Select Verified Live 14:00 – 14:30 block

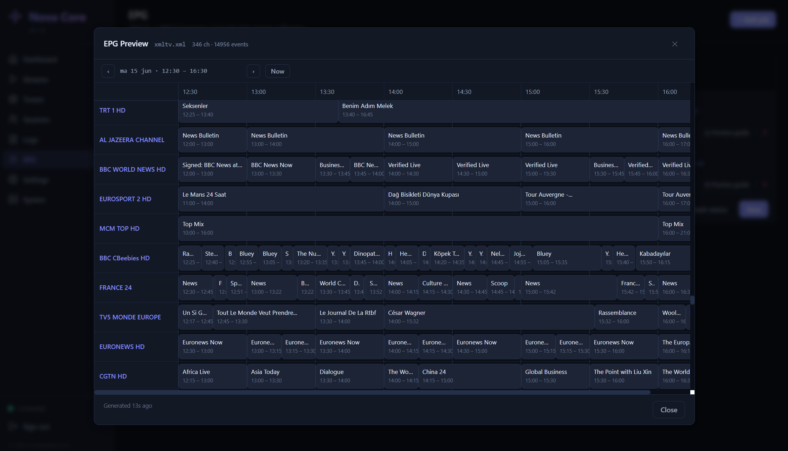point(418,169)
